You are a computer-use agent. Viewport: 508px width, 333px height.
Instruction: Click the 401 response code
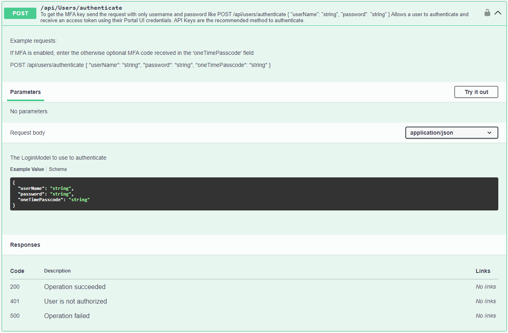(x=15, y=302)
